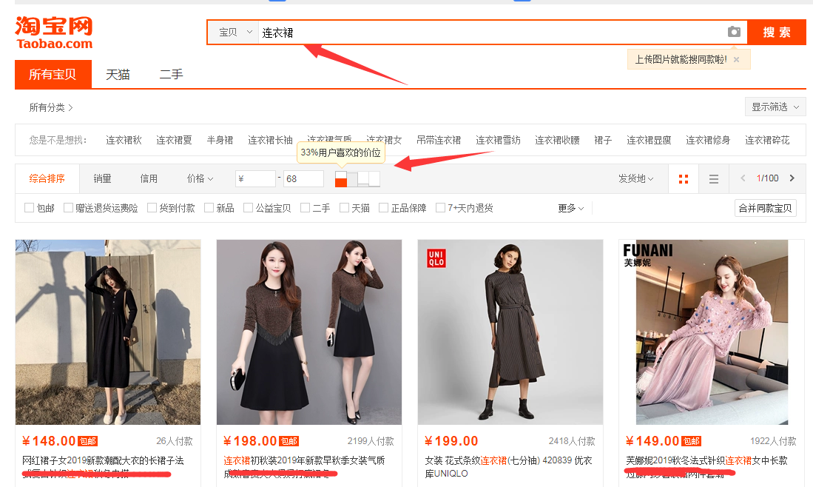Open the UNIQLO striped dress product image
This screenshot has width=813, height=487.
pos(510,332)
